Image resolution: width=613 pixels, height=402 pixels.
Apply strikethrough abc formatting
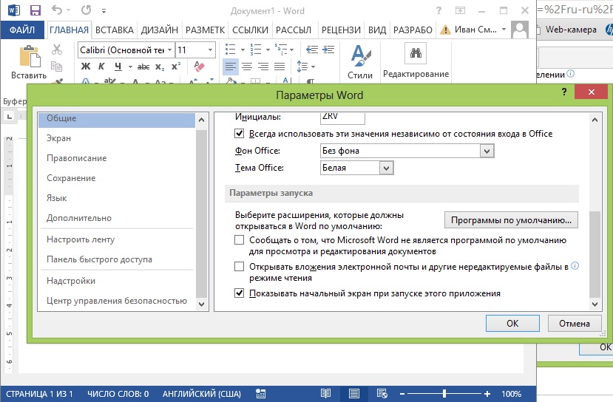[143, 67]
